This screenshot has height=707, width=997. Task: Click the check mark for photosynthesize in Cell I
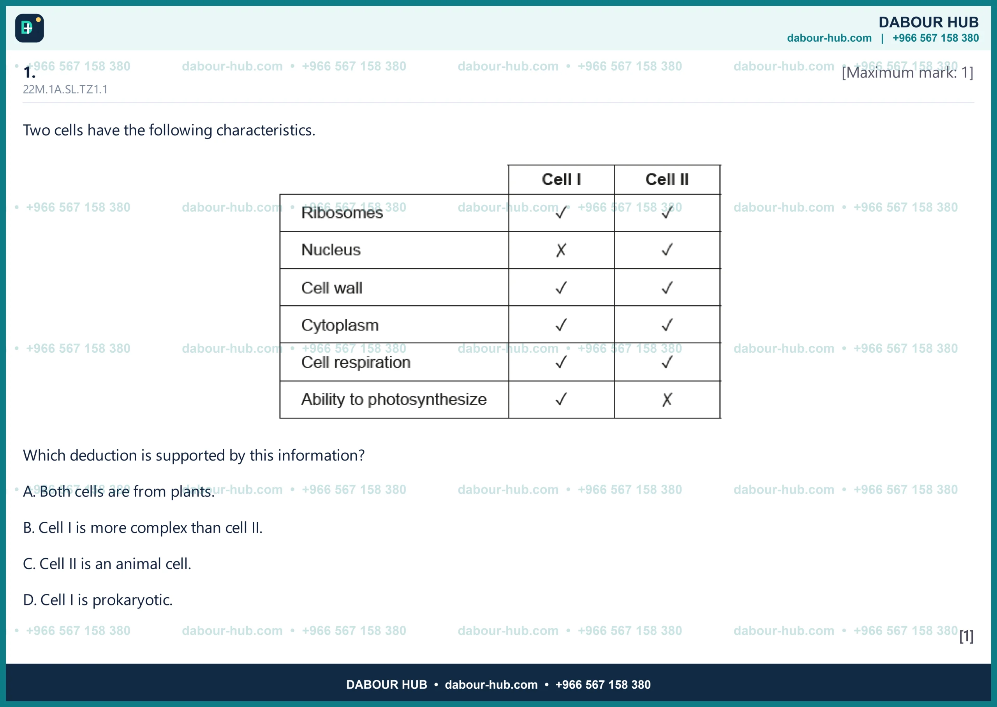click(x=561, y=399)
